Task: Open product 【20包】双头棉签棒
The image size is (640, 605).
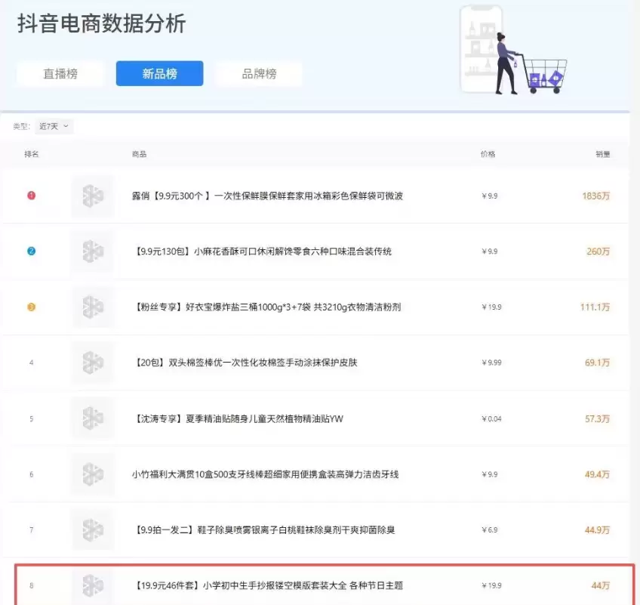Action: [x=245, y=363]
